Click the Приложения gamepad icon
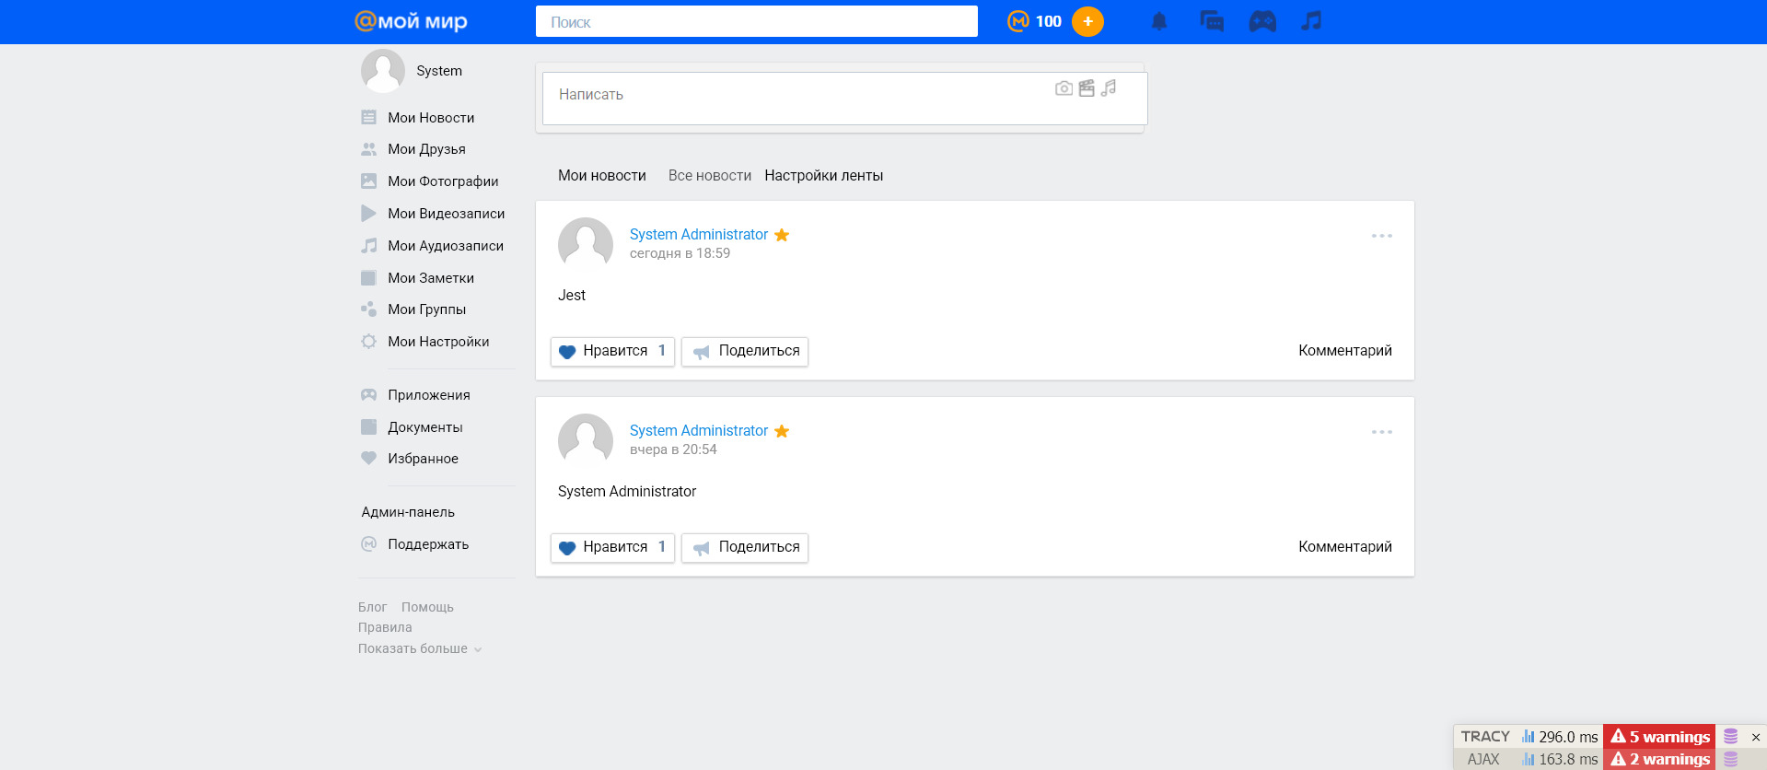 [x=368, y=395]
